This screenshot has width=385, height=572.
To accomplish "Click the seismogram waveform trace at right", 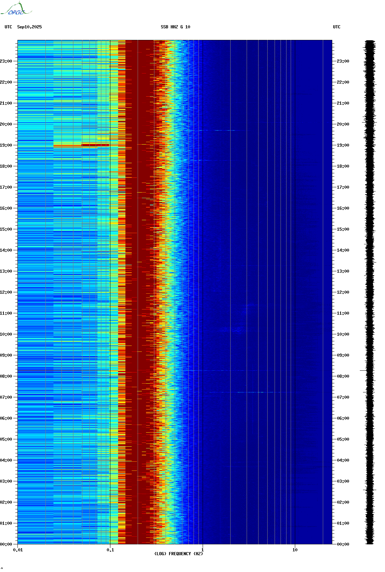I will pyautogui.click(x=370, y=292).
